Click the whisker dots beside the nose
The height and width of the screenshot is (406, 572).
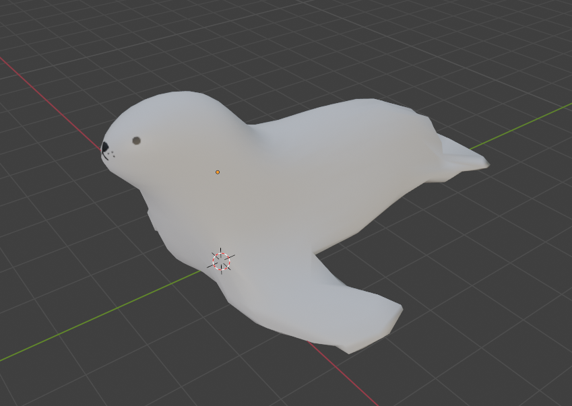113,155
